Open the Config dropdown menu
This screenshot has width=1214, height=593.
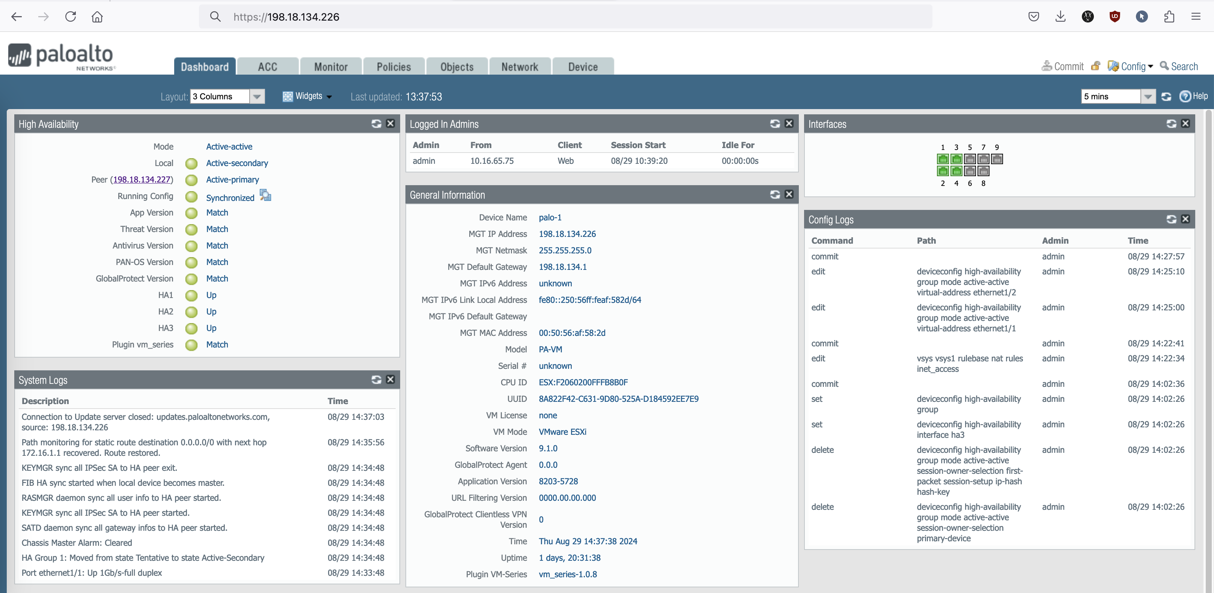(1130, 66)
